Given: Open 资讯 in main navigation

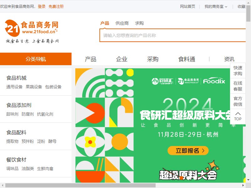Looking at the screenshot, I should (229, 59).
